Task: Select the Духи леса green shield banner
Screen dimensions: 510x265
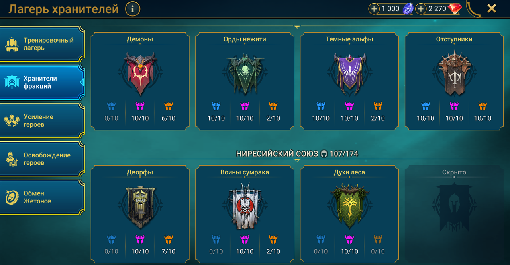Action: (349, 206)
